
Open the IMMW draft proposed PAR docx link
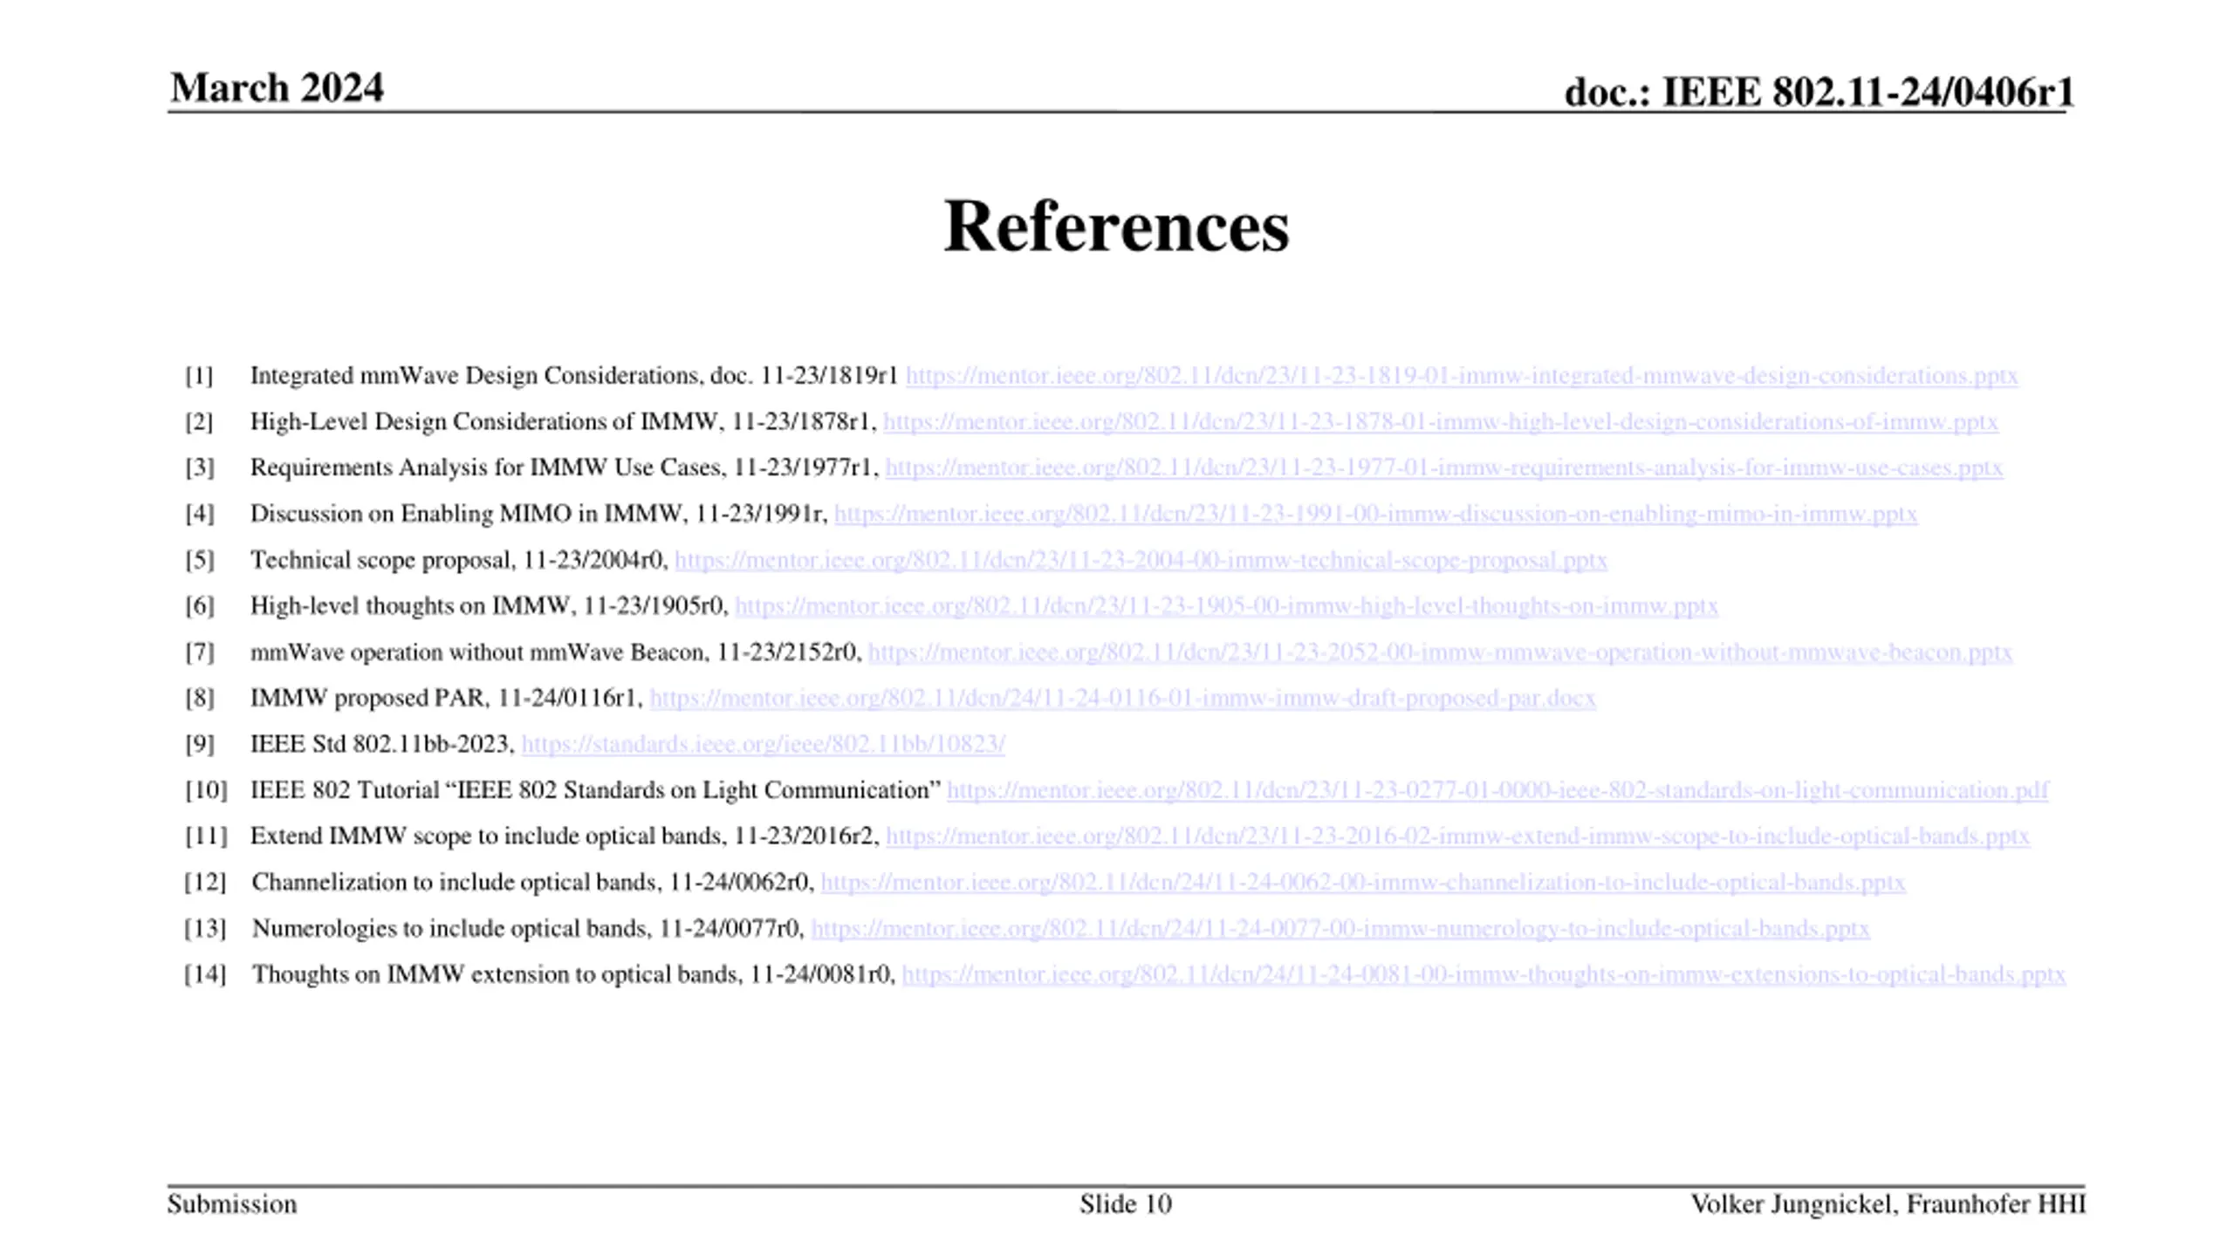tap(1123, 699)
